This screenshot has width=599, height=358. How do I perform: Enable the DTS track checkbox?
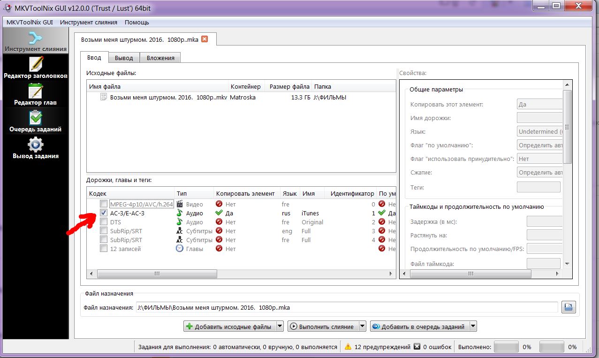pyautogui.click(x=104, y=222)
